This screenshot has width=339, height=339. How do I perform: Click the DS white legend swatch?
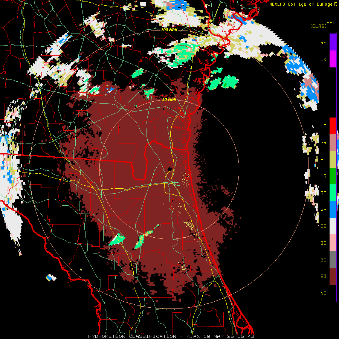(x=333, y=226)
